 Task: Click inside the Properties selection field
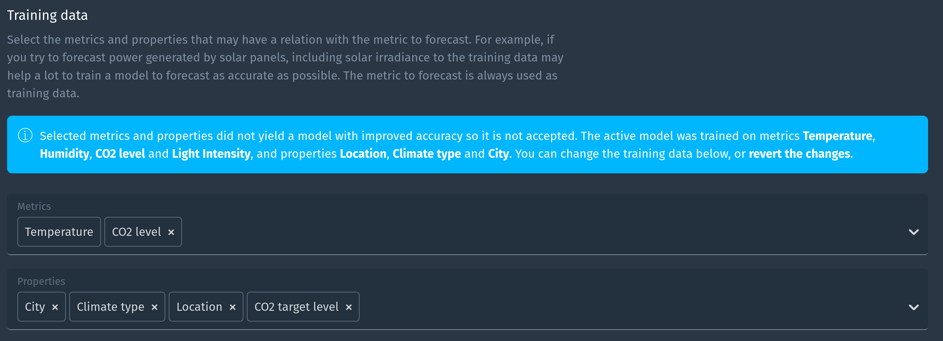[549, 307]
